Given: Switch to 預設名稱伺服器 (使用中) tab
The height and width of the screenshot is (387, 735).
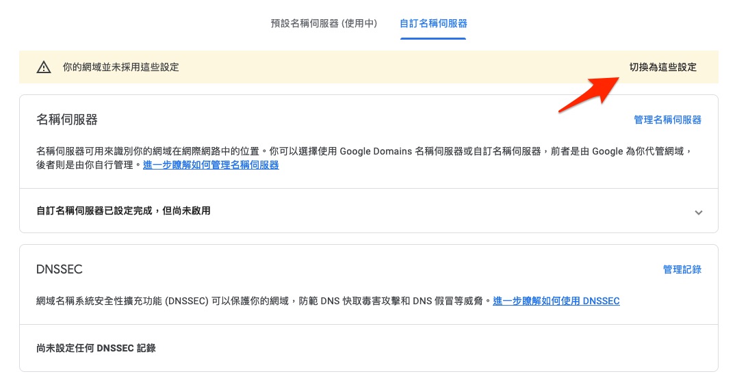Looking at the screenshot, I should tap(324, 23).
